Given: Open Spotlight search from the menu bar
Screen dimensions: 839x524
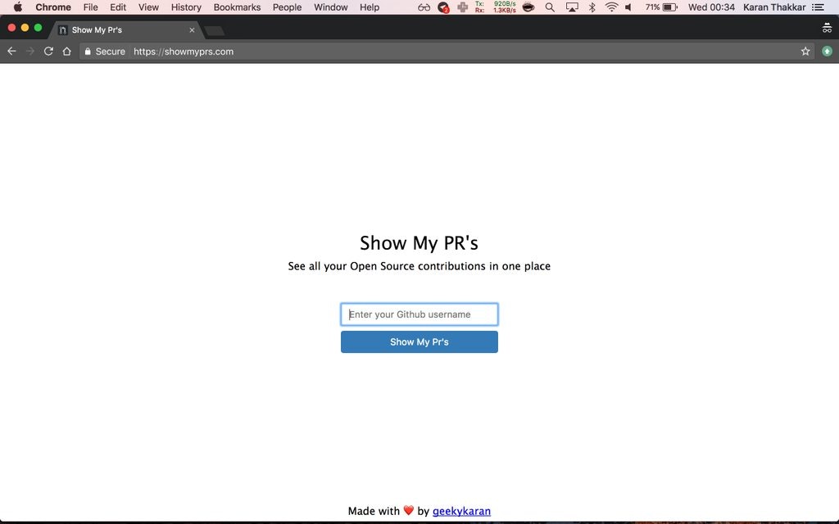Looking at the screenshot, I should (550, 7).
